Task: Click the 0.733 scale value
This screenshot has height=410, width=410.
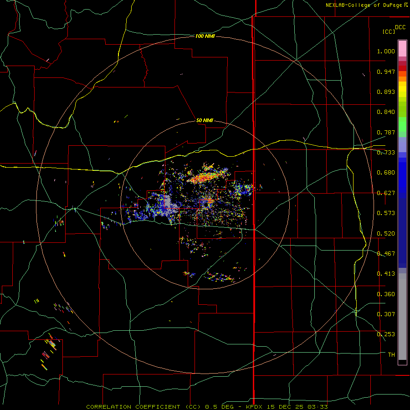Action: (386, 153)
